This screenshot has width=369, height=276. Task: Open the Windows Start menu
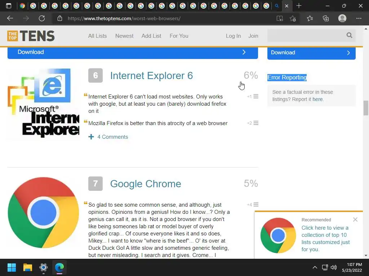[x=12, y=267]
